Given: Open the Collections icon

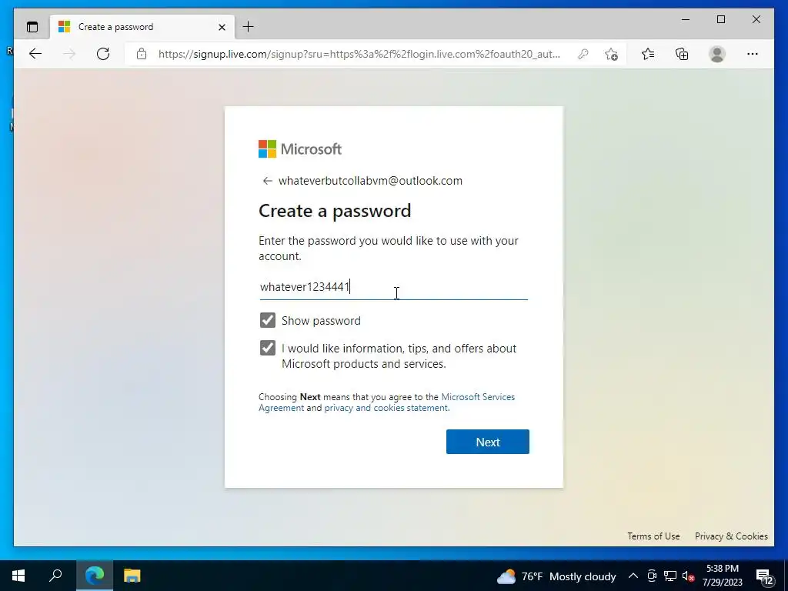Looking at the screenshot, I should coord(682,54).
